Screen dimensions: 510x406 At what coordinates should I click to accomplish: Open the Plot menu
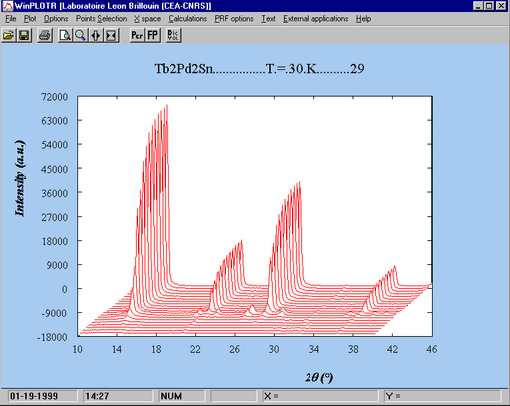(x=30, y=19)
